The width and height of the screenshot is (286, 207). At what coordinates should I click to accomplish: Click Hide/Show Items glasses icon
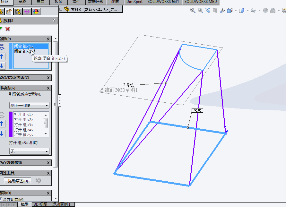tap(254, 11)
